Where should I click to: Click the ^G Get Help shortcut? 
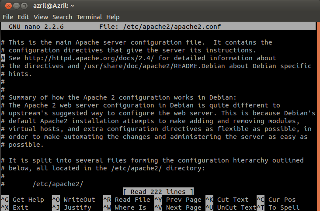pos(22,200)
